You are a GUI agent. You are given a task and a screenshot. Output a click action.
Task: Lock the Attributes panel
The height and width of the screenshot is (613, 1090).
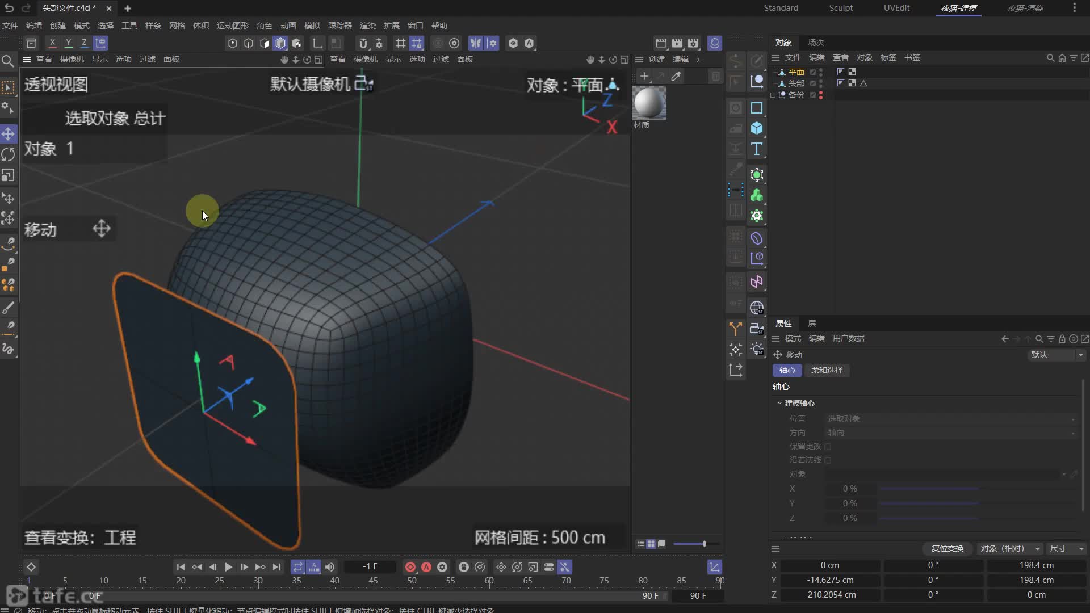[x=1062, y=339]
